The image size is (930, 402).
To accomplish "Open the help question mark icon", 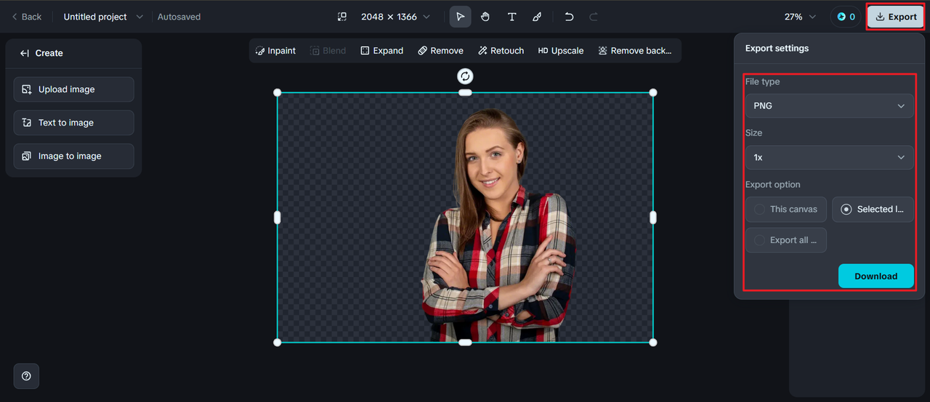I will click(x=26, y=376).
